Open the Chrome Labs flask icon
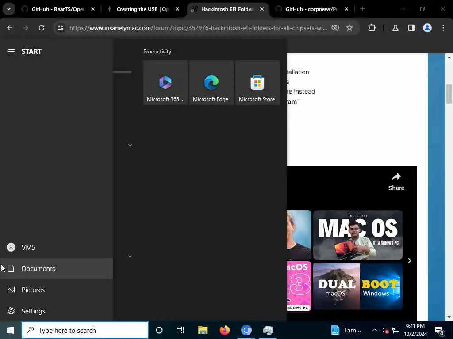This screenshot has height=339, width=453. pyautogui.click(x=395, y=28)
